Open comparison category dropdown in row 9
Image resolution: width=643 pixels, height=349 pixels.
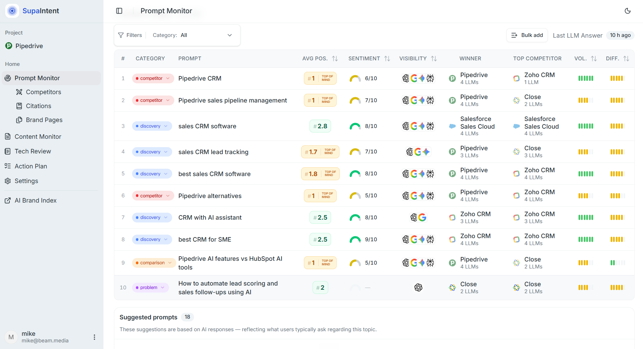tap(154, 263)
